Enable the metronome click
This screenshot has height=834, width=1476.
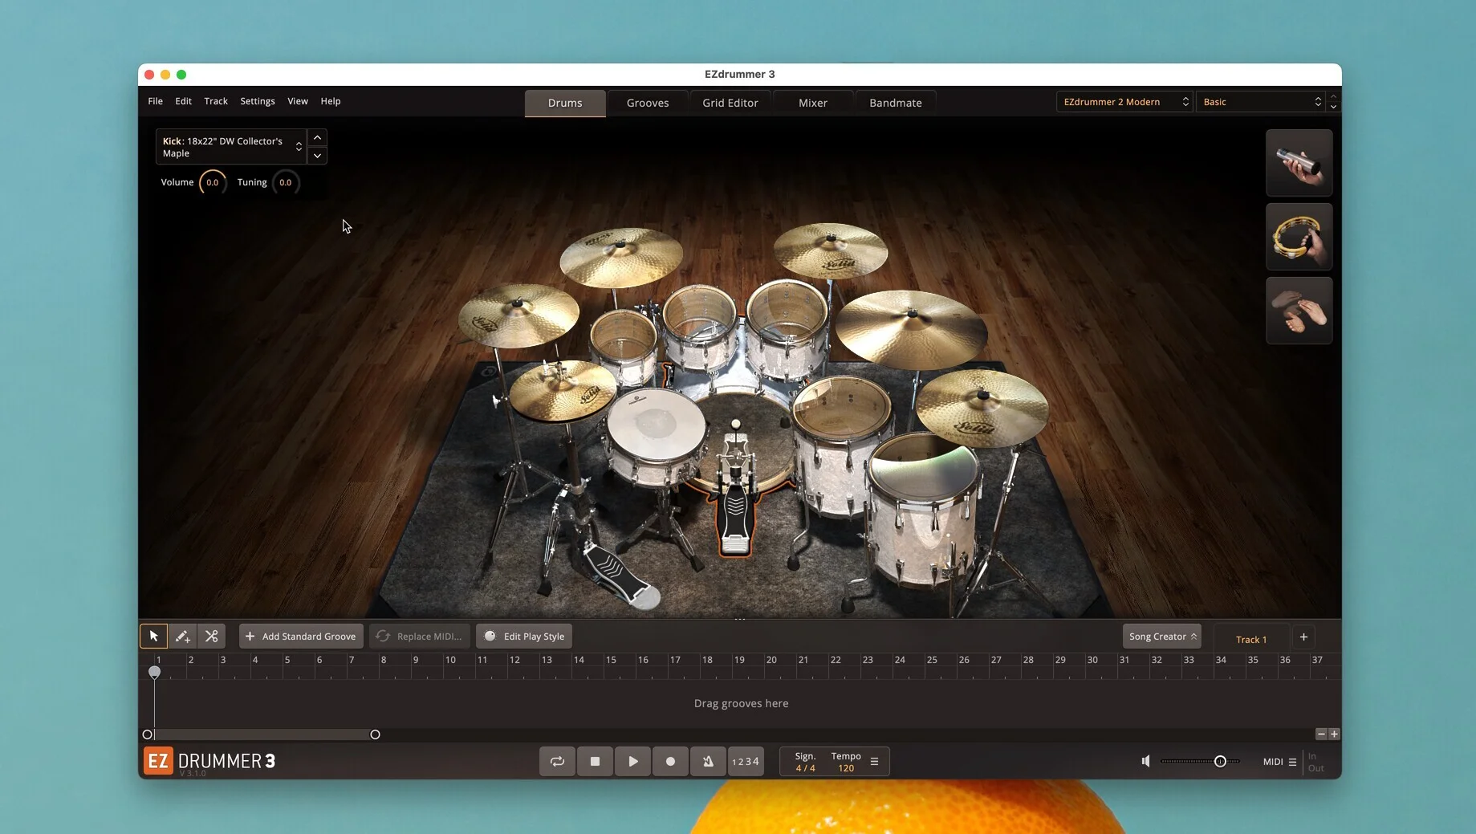tap(708, 762)
